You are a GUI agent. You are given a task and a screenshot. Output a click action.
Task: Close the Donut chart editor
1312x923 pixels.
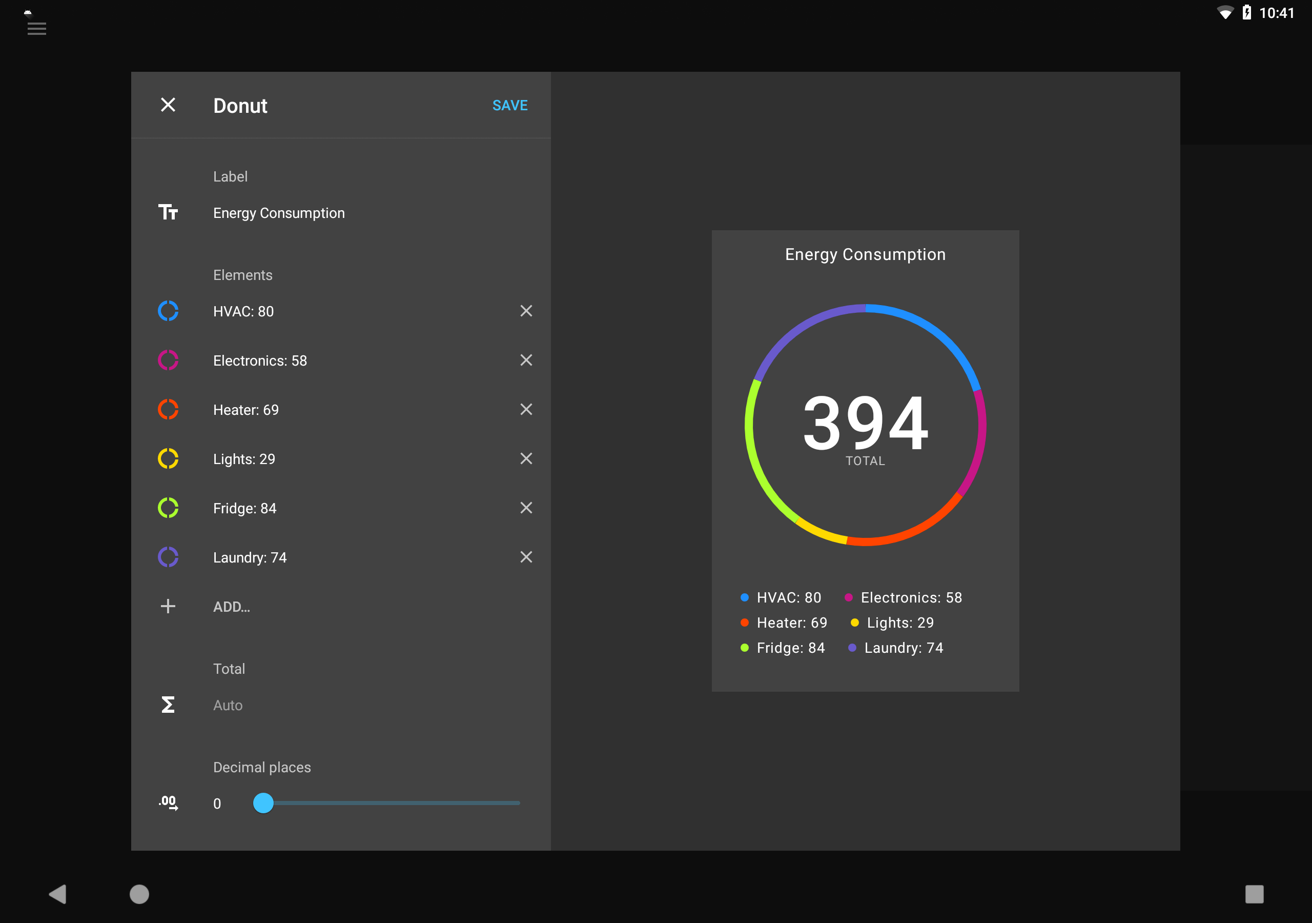coord(168,105)
